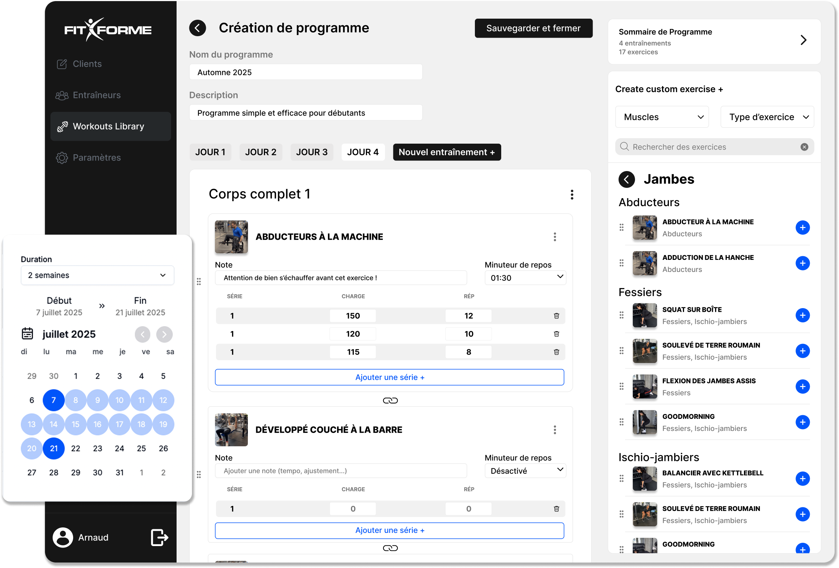Click the Nom du programme field Automne 2025
Image resolution: width=839 pixels, height=568 pixels.
pyautogui.click(x=306, y=72)
